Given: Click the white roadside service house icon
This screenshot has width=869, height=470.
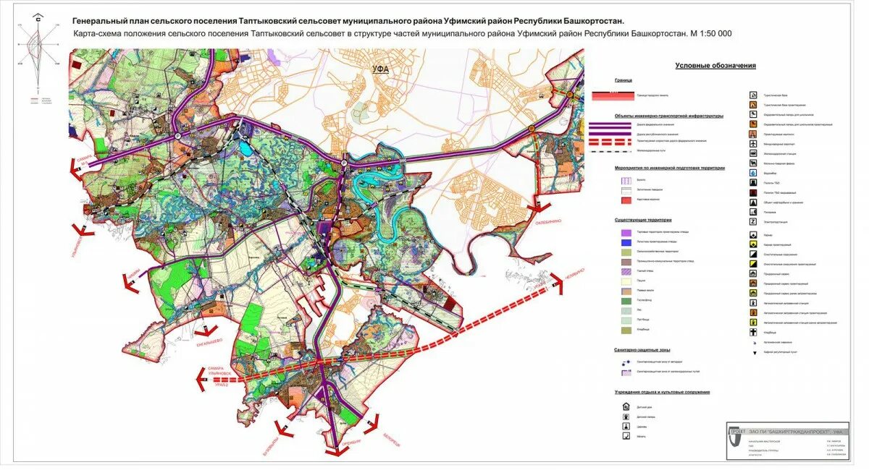Looking at the screenshot, I should coord(753,274).
